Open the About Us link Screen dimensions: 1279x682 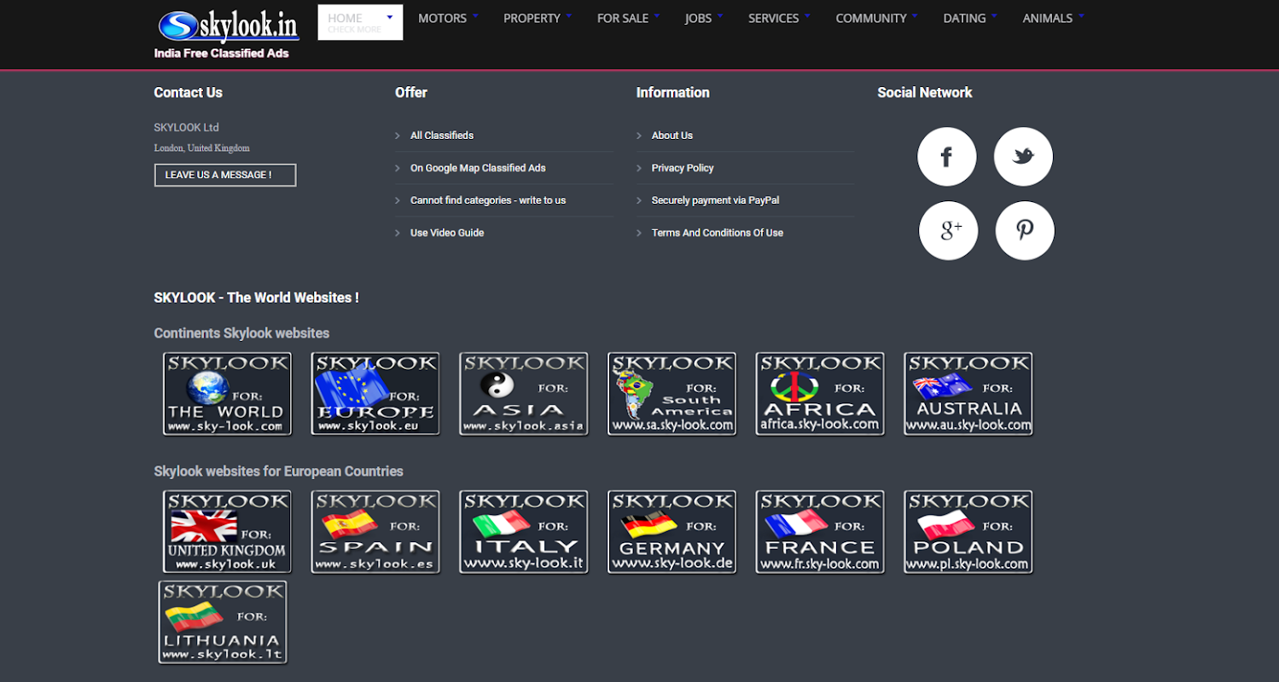point(672,136)
